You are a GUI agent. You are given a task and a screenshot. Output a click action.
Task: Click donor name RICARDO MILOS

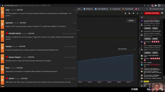[15, 33]
